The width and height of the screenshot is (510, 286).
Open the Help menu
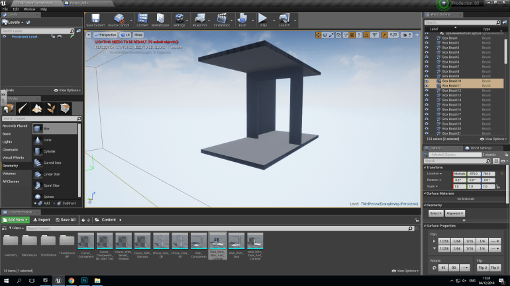44,9
